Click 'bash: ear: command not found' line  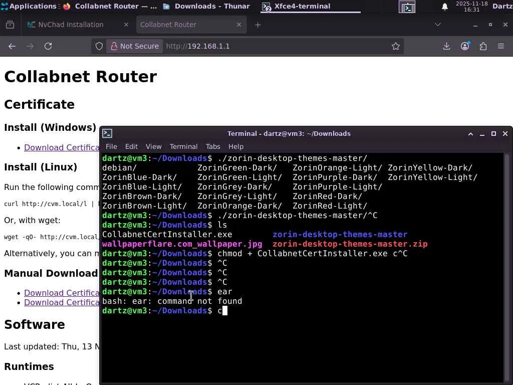172,301
